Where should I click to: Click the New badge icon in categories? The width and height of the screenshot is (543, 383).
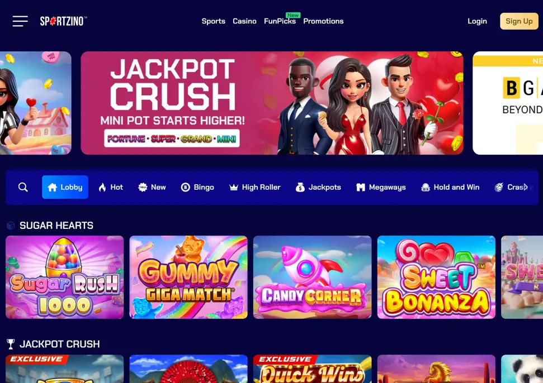point(143,187)
